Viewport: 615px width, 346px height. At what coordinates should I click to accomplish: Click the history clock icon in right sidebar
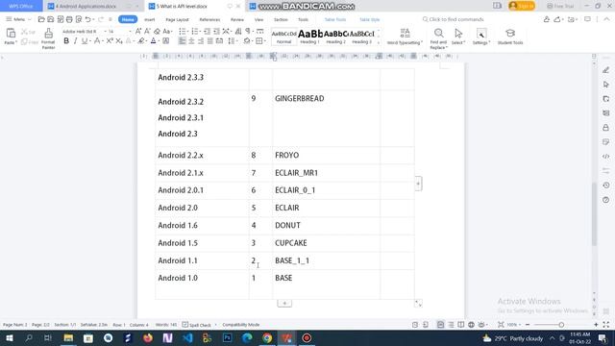click(606, 185)
